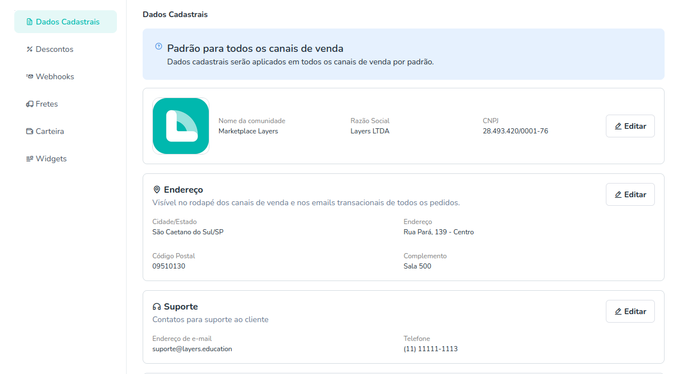
Task: Click the Widgets icon in the sidebar
Action: click(x=29, y=158)
